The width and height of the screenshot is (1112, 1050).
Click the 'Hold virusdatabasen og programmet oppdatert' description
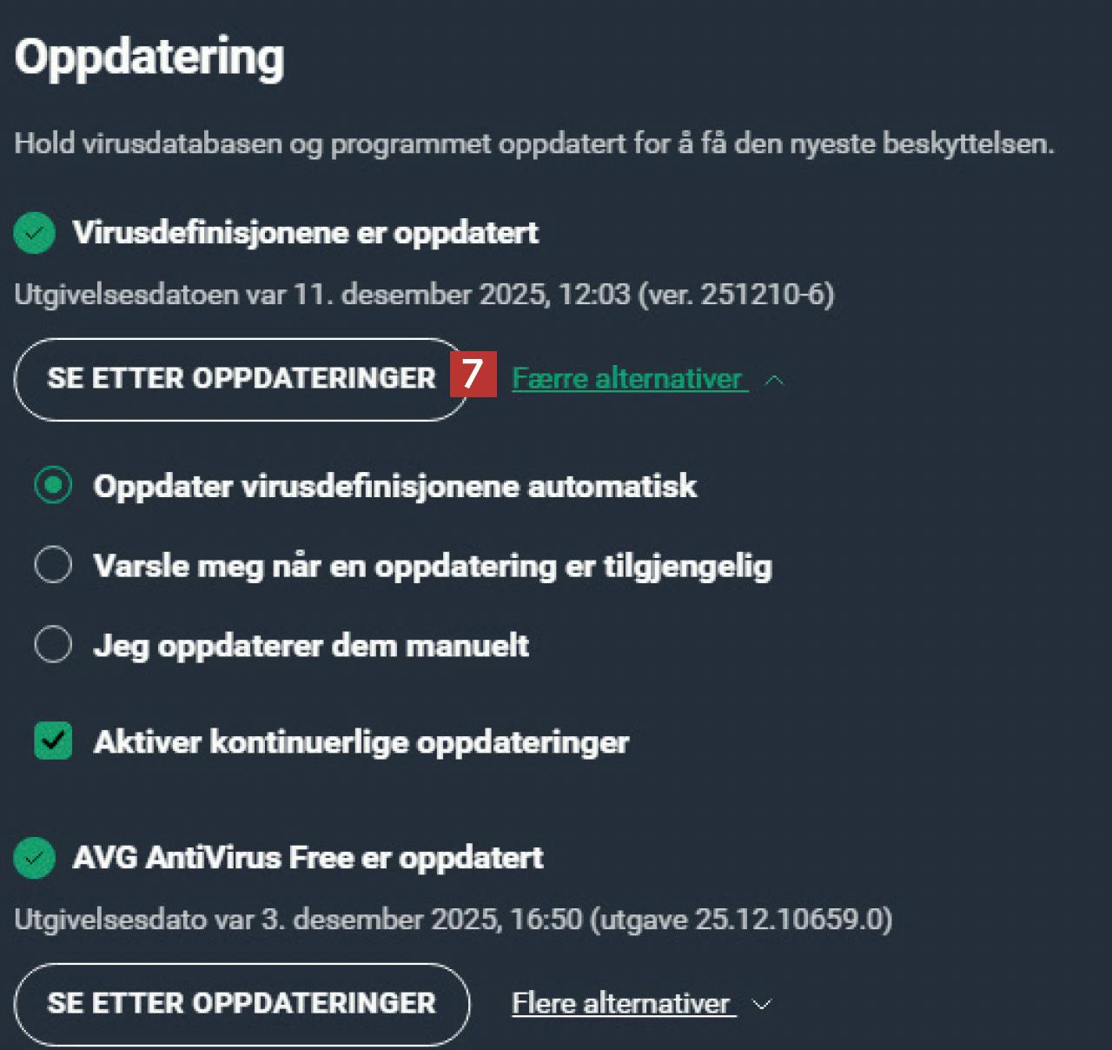533,143
